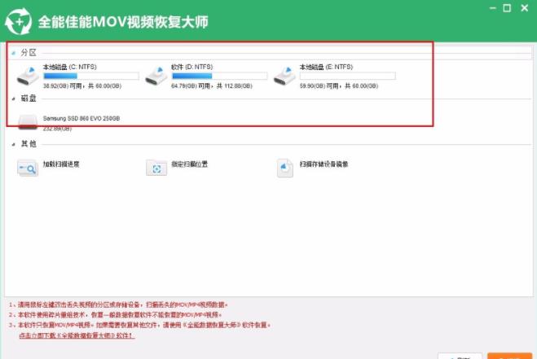Select the local disk C: NTFS partition icon
This screenshot has width=537, height=359.
pyautogui.click(x=28, y=76)
